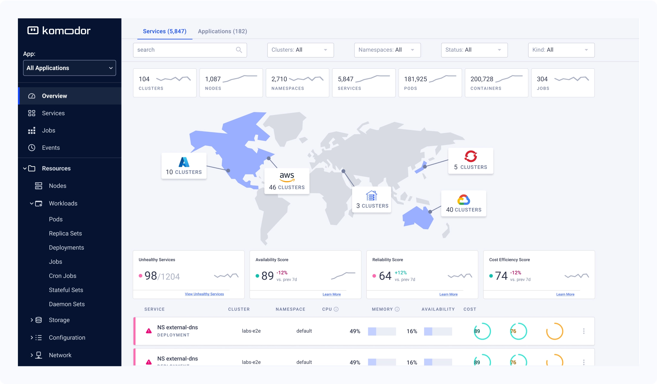The image size is (657, 384).
Task: Click the Network icon
Action: (39, 355)
